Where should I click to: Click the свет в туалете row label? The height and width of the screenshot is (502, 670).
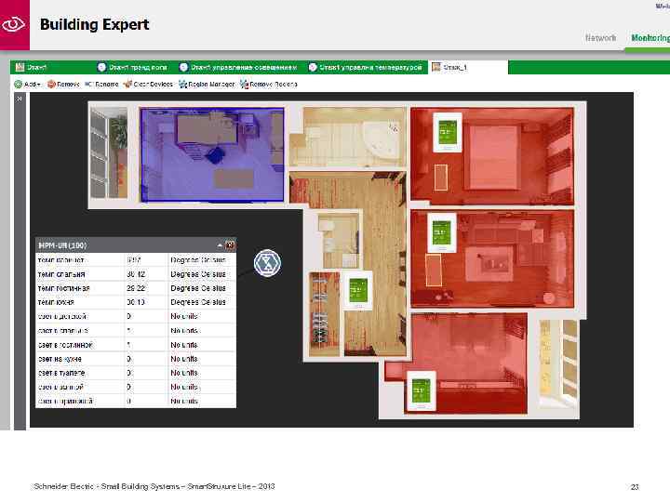point(61,373)
